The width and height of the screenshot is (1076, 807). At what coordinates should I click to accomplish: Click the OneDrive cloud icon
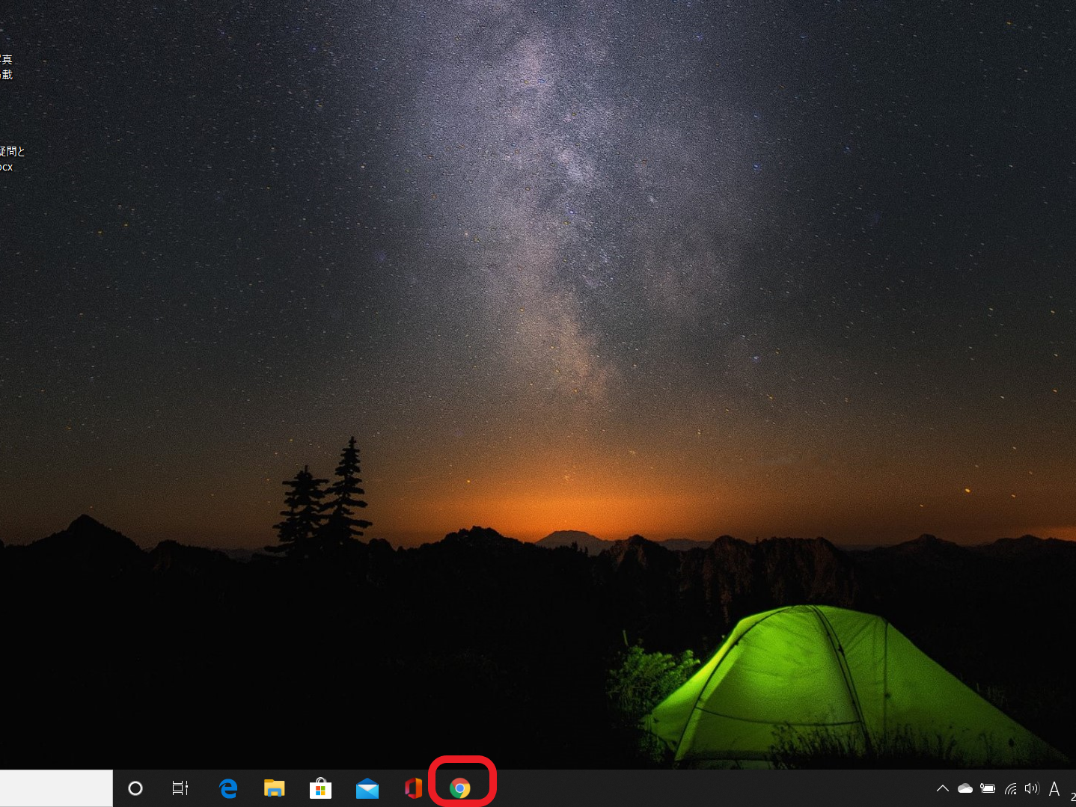tap(965, 788)
